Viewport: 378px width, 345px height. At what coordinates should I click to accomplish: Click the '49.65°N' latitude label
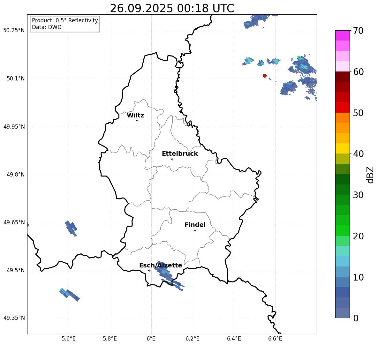coord(14,222)
